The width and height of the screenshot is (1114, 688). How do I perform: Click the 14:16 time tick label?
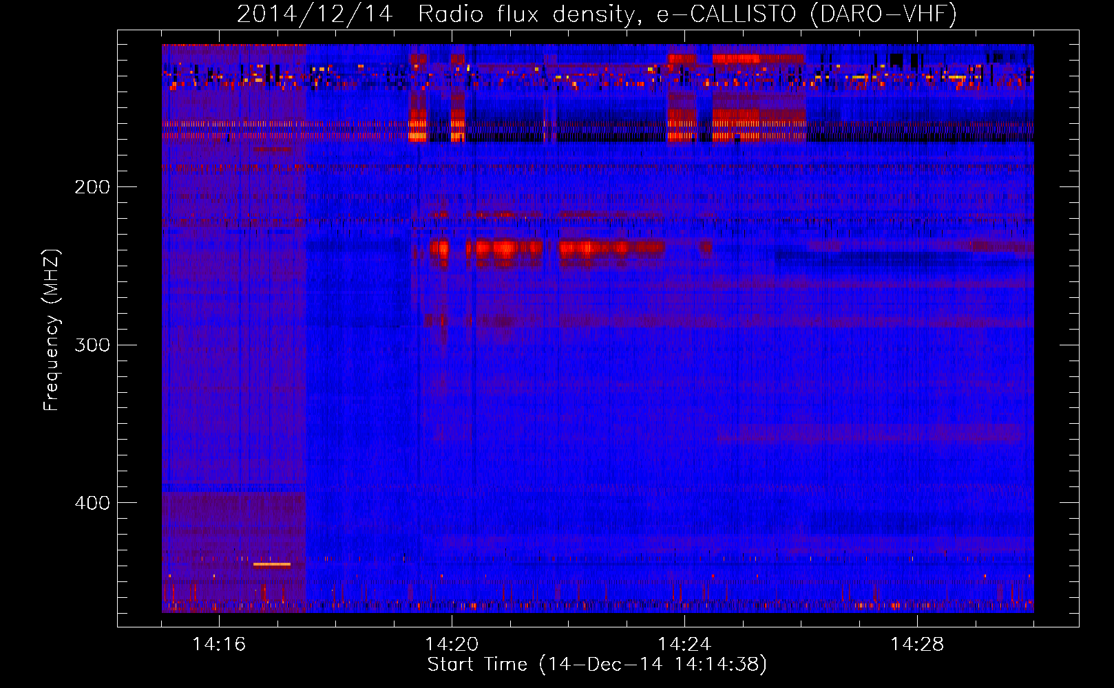click(219, 644)
